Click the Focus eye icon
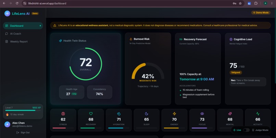This screenshot has height=138, width=276. [x=202, y=114]
